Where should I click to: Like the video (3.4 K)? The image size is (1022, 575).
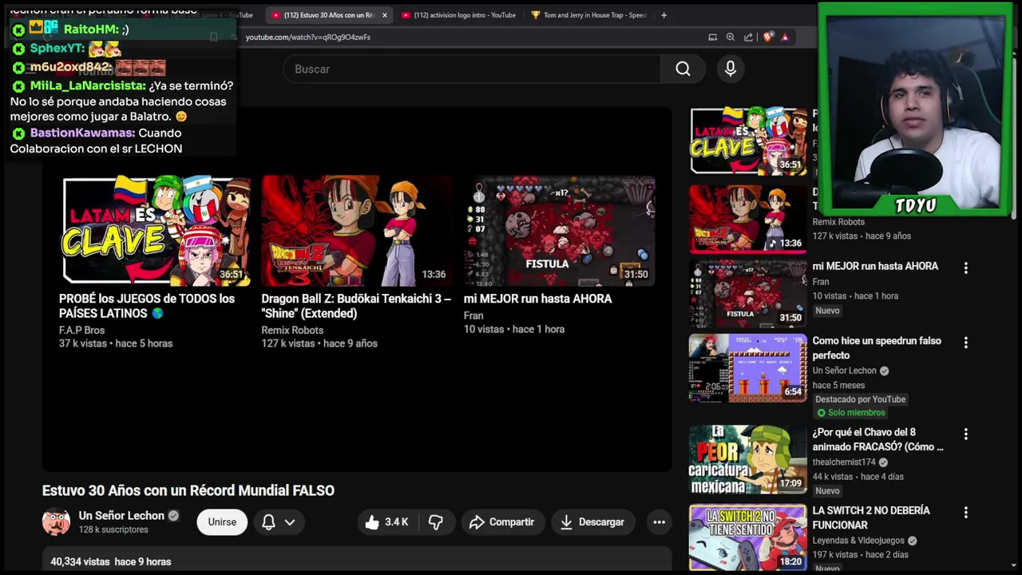click(387, 522)
